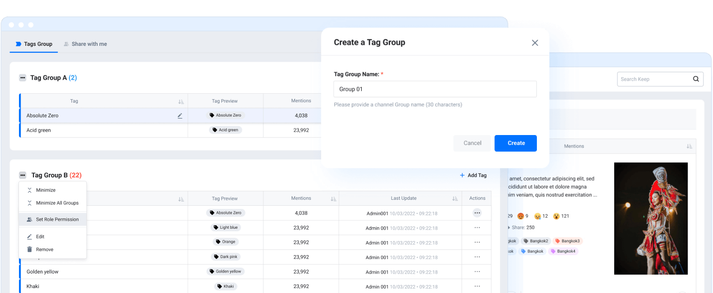Image resolution: width=713 pixels, height=293 pixels.
Task: Open the costumed performer photo thumbnail
Action: 651,218
